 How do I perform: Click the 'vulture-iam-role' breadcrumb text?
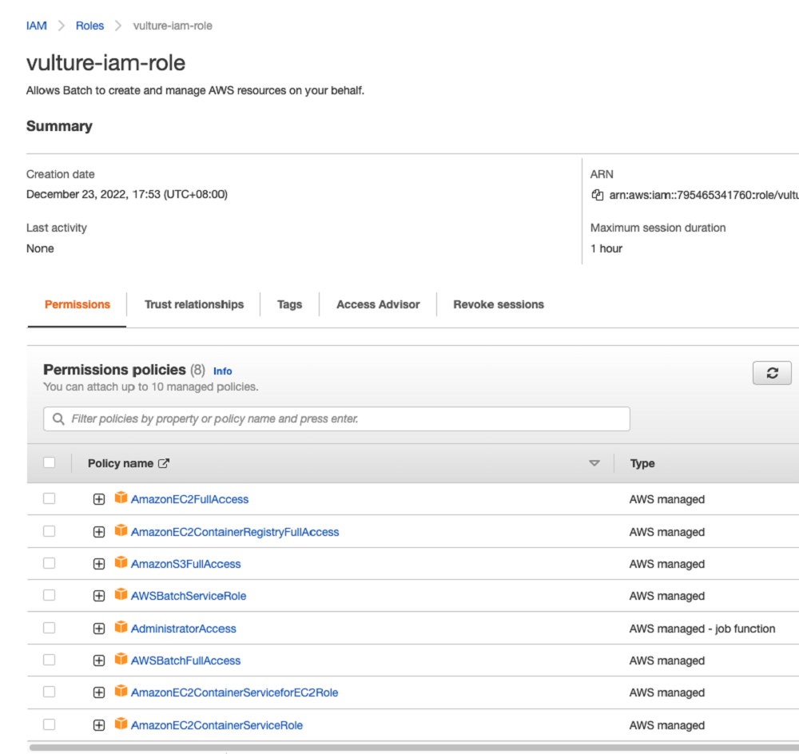[173, 26]
